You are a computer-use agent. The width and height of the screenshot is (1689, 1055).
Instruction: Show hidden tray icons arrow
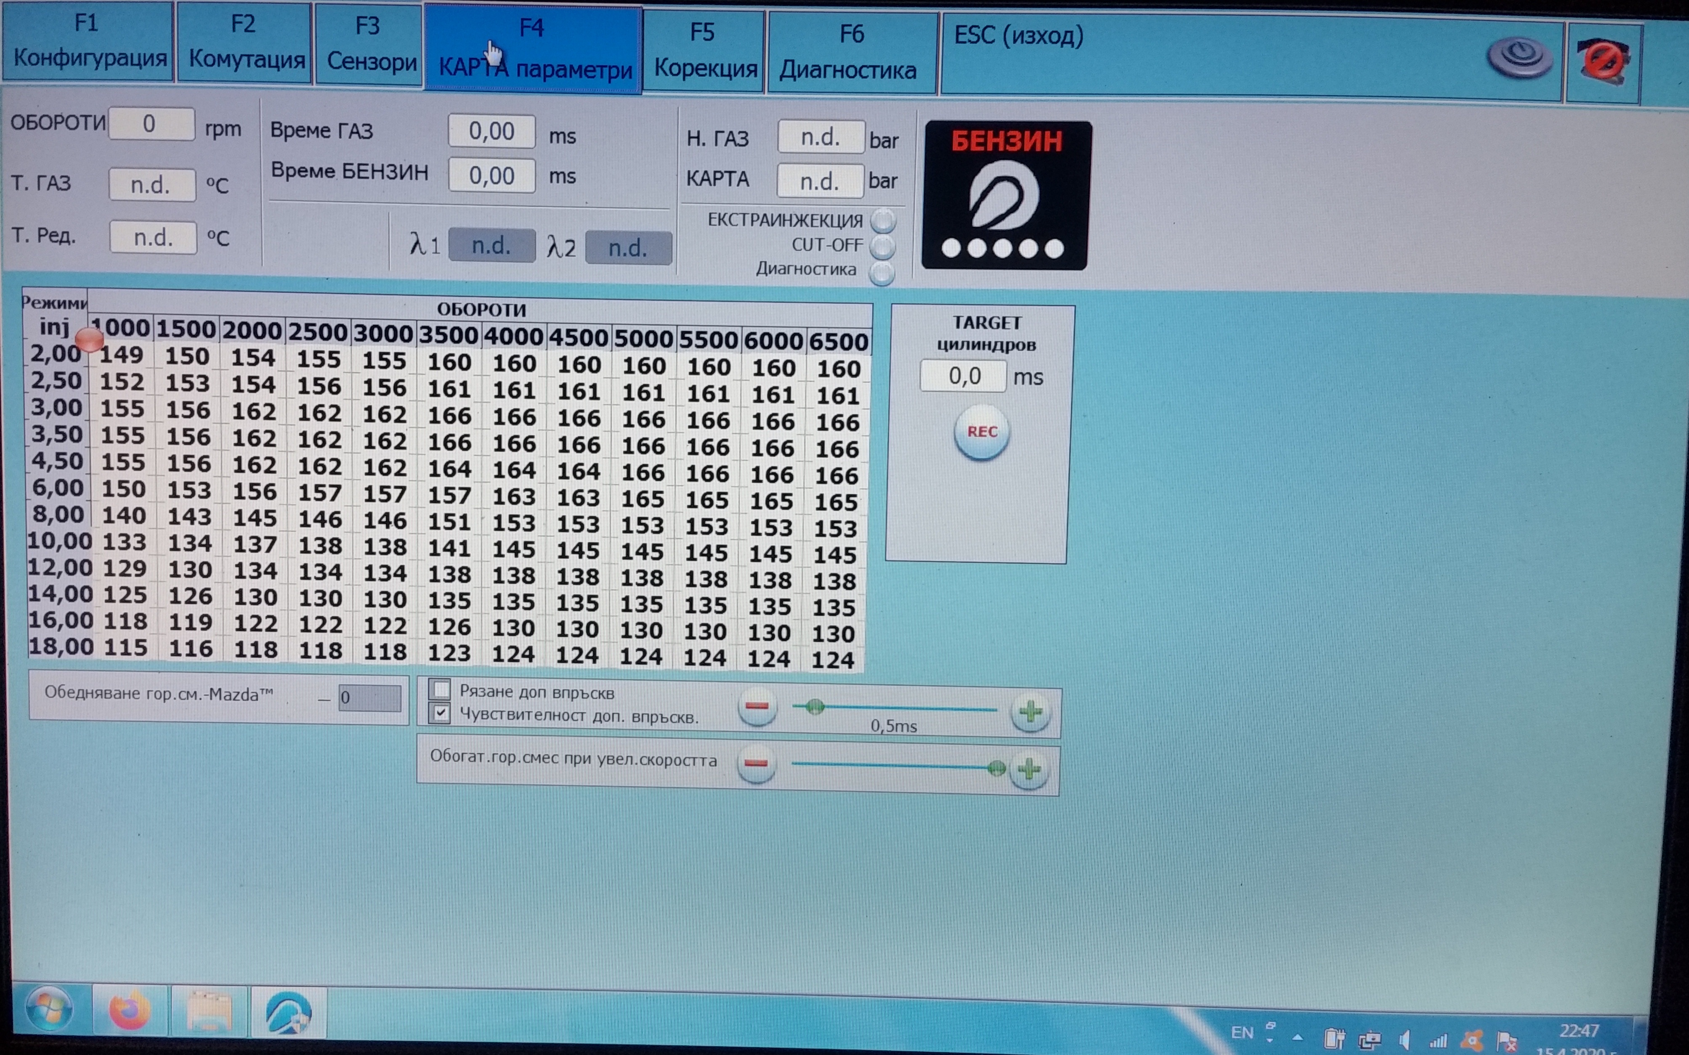click(x=1297, y=1037)
